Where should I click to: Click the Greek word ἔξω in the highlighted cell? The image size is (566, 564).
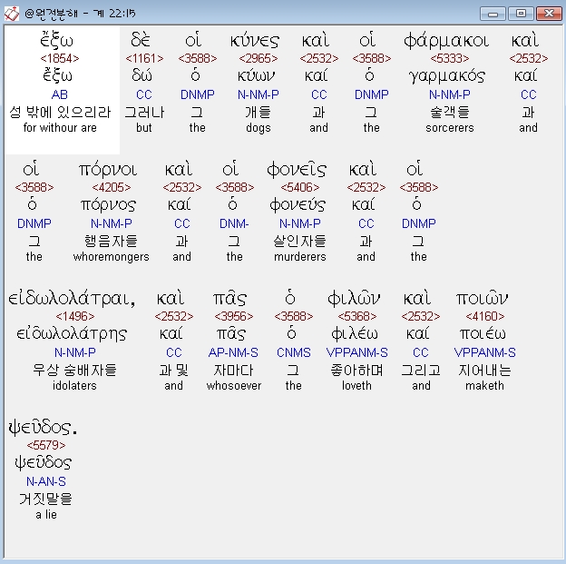(x=56, y=40)
